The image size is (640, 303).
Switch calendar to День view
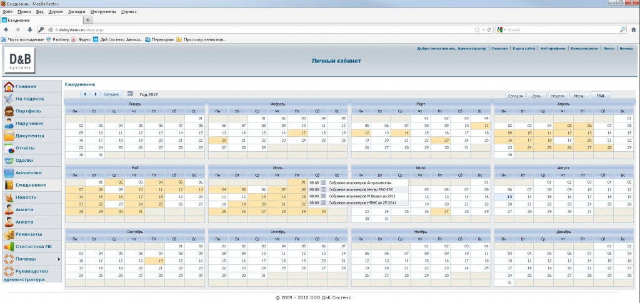(x=536, y=96)
